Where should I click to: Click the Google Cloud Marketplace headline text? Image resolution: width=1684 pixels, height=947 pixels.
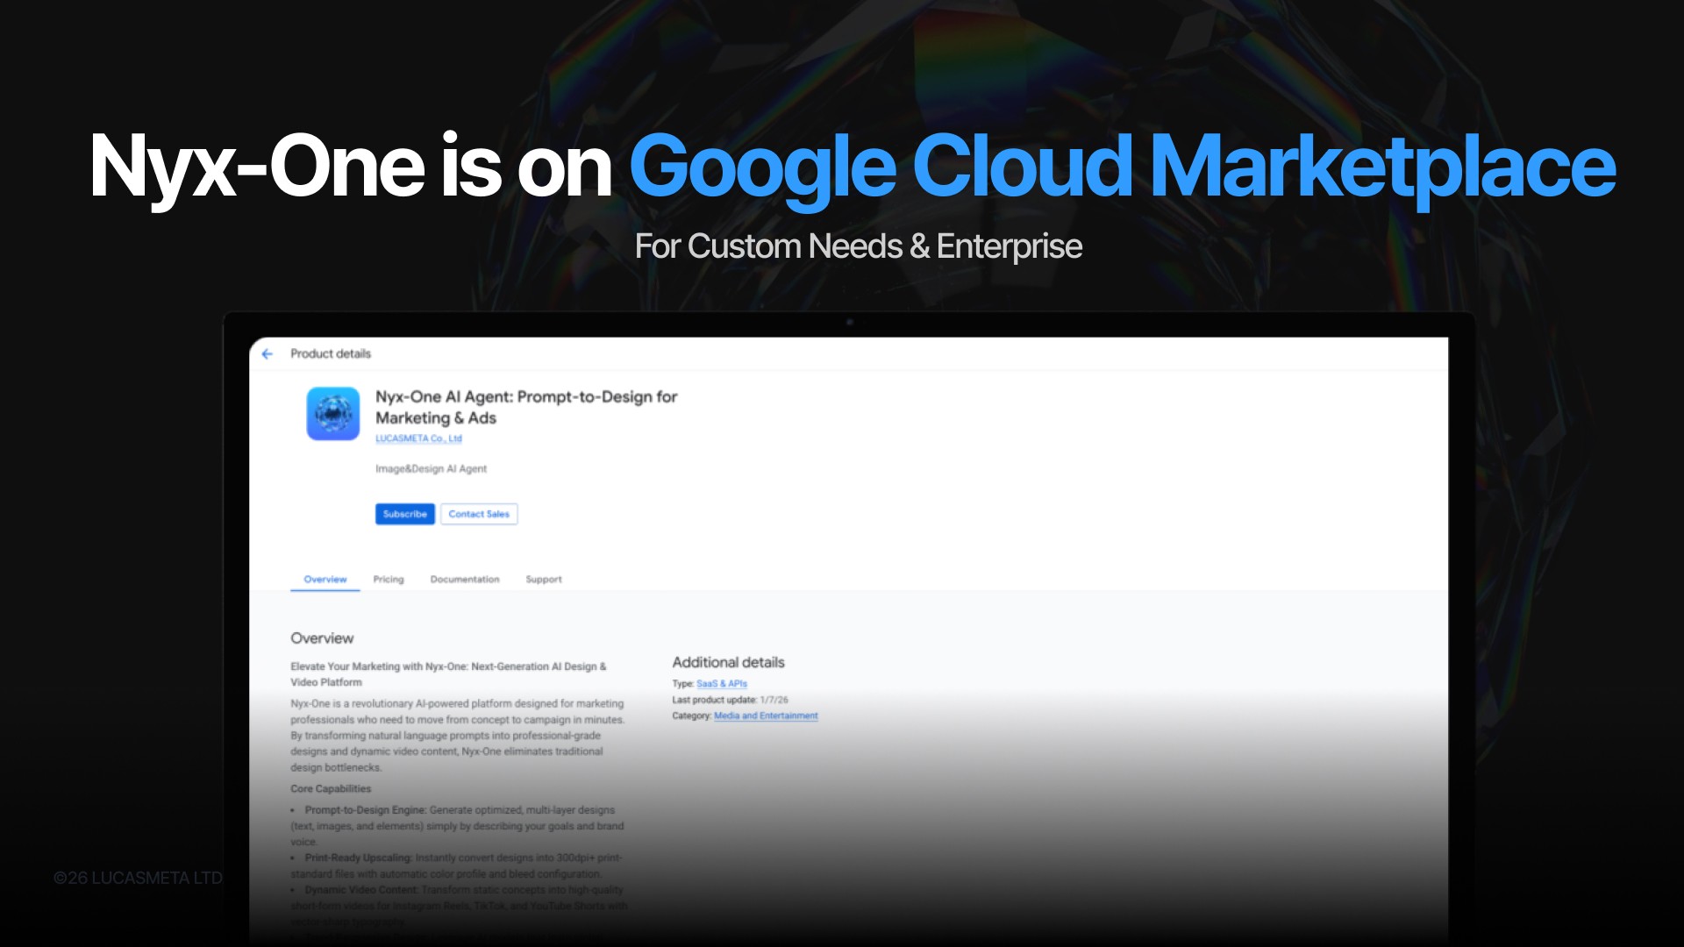[x=1122, y=166]
